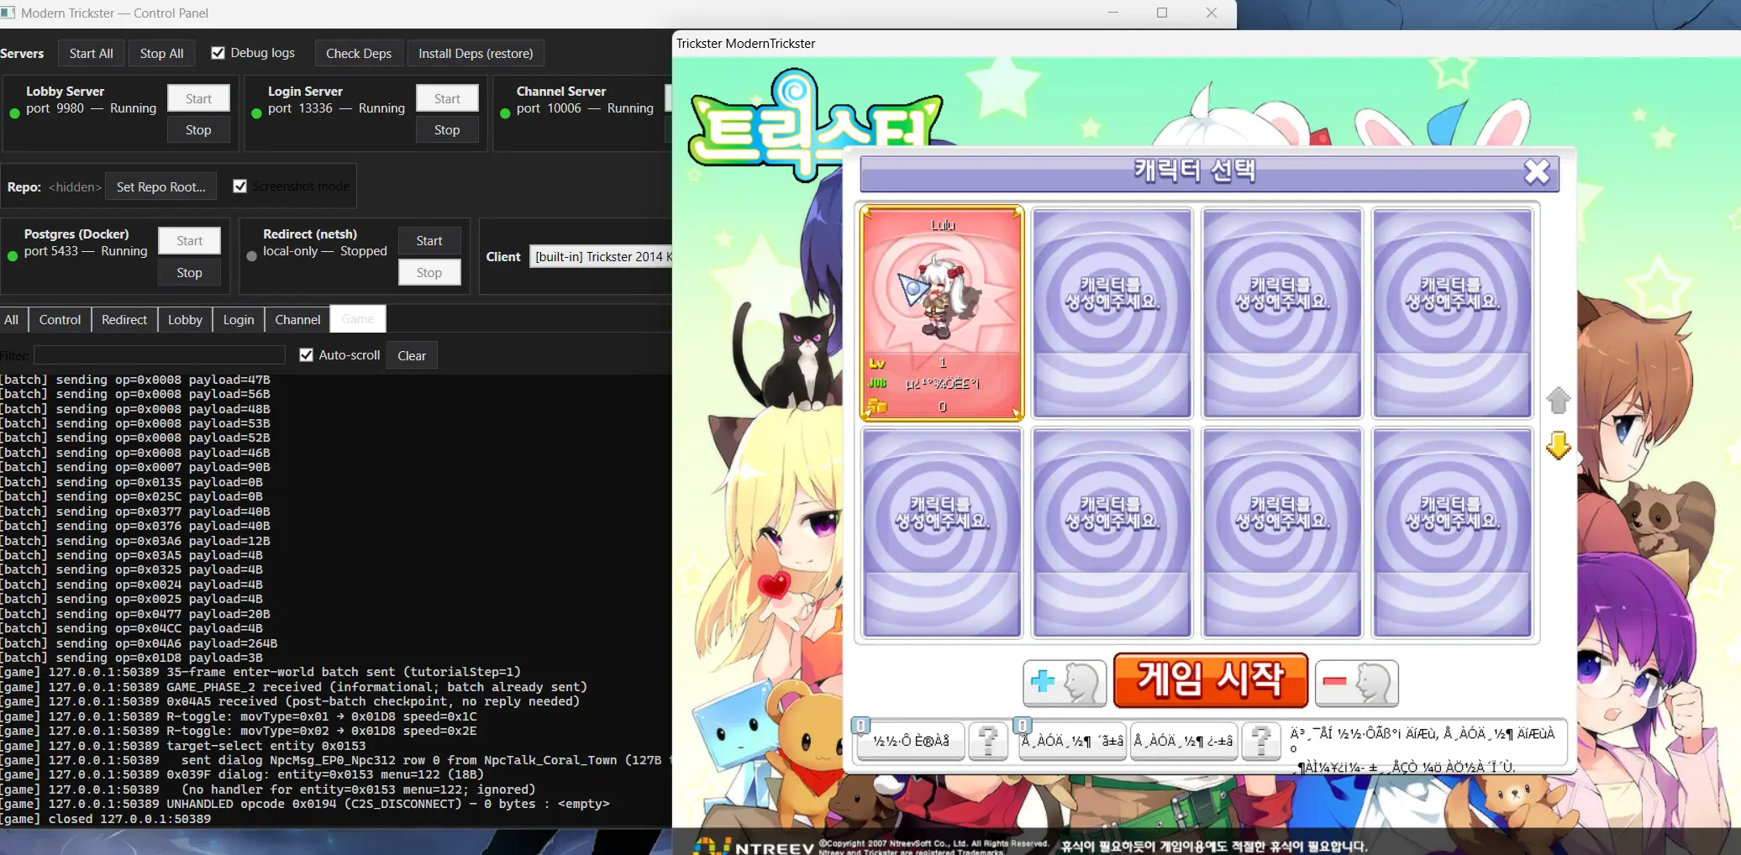Toggle the Screenshot mode checkbox
This screenshot has width=1741, height=855.
(x=240, y=186)
